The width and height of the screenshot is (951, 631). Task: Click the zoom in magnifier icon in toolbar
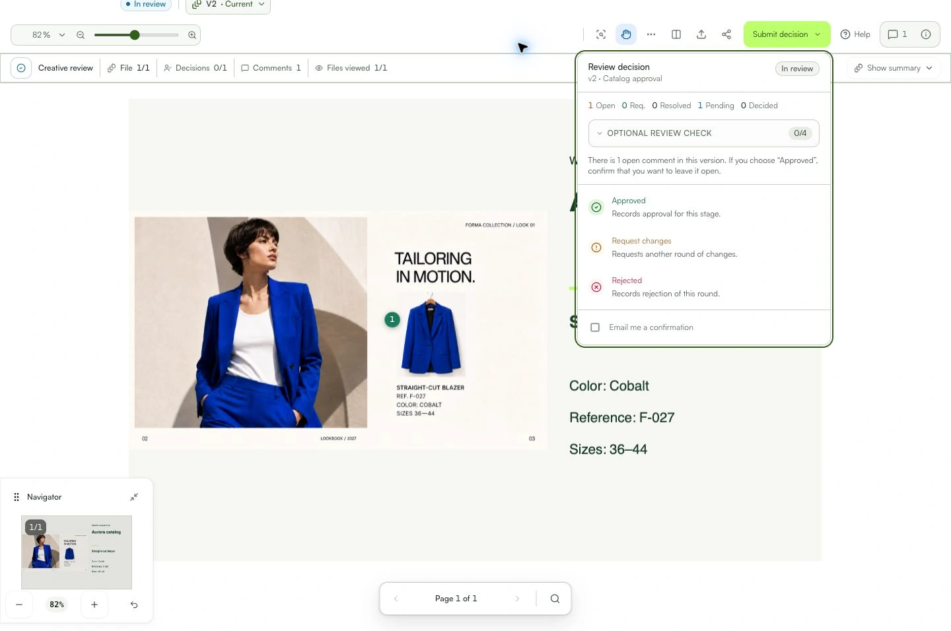tap(192, 35)
